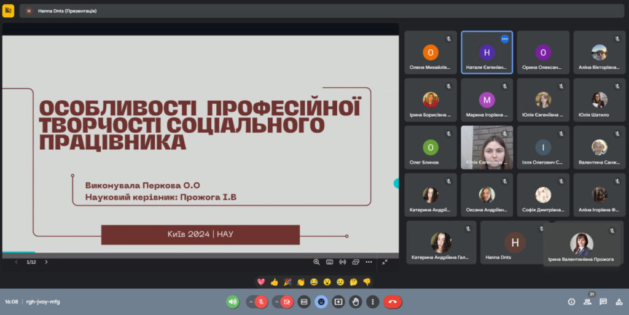This screenshot has height=315, width=629.
Task: Zoom in on the presentation slide
Action: coord(316,262)
